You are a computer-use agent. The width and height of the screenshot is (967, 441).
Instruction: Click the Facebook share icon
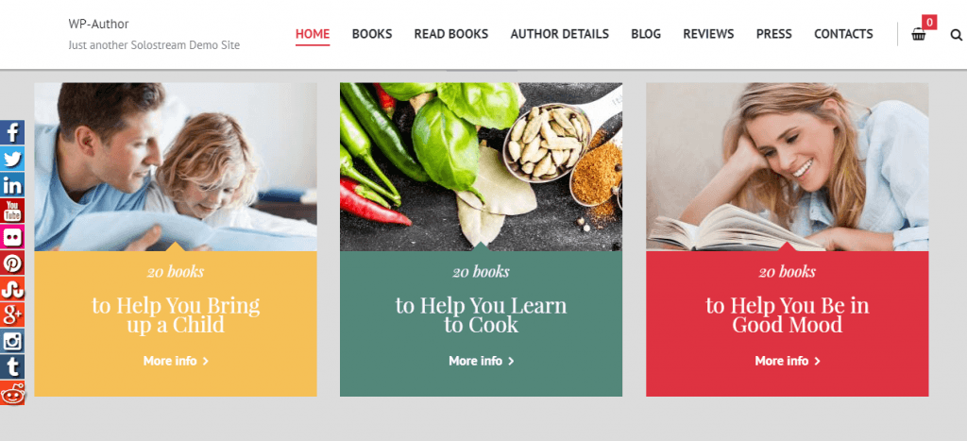tap(12, 132)
